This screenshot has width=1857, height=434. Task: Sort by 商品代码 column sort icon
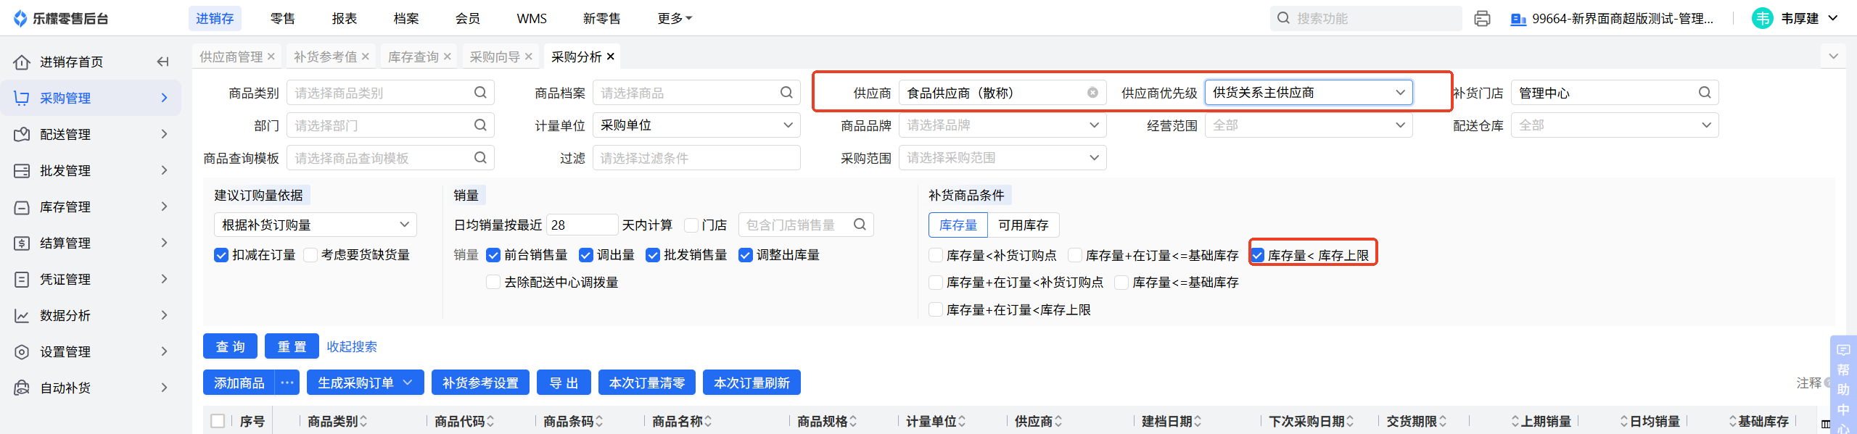coord(490,421)
